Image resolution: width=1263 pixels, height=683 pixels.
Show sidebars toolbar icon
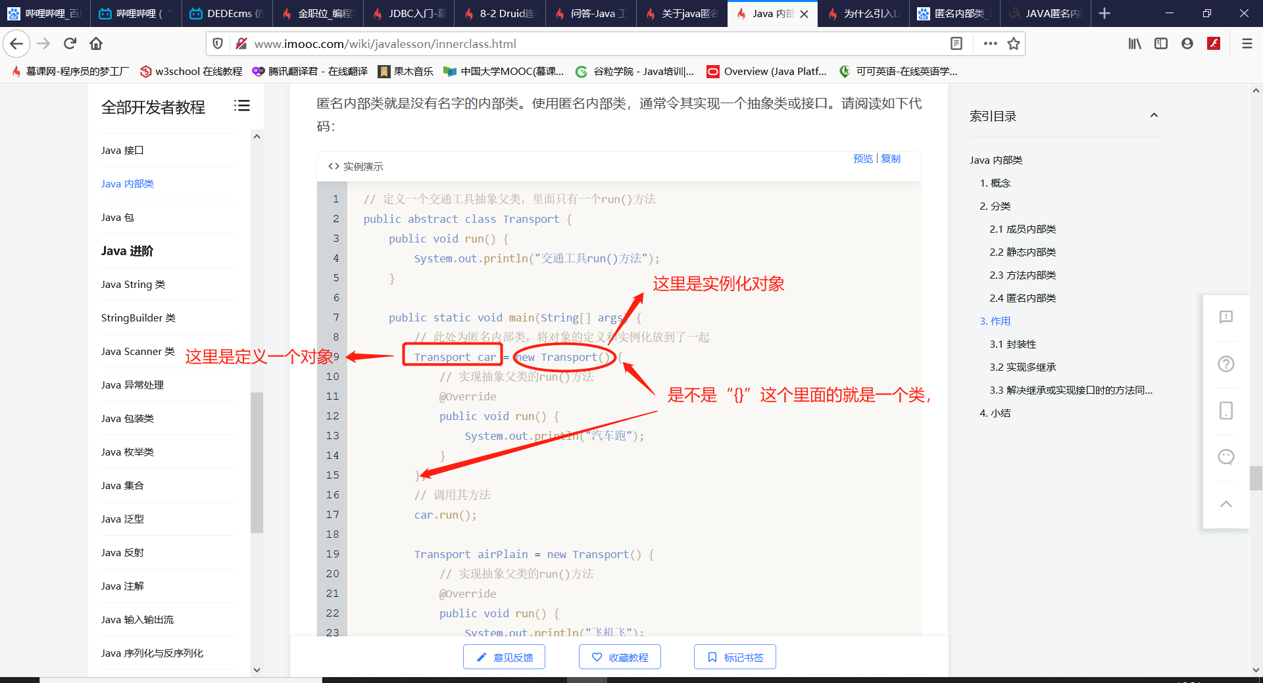tap(1161, 43)
